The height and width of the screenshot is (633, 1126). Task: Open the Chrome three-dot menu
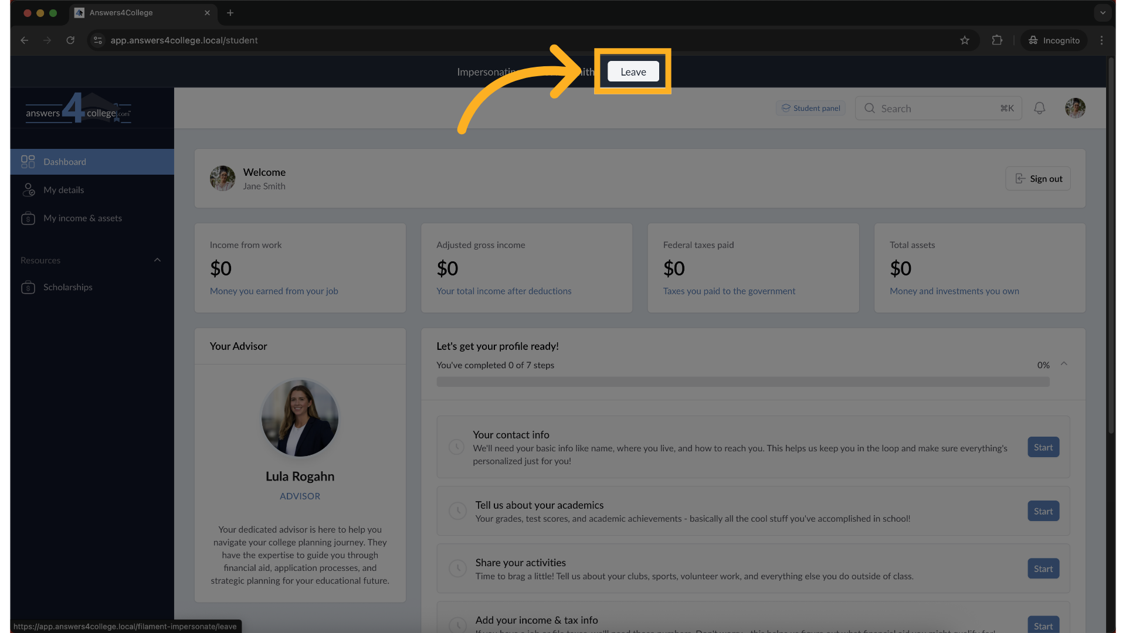coord(1101,40)
